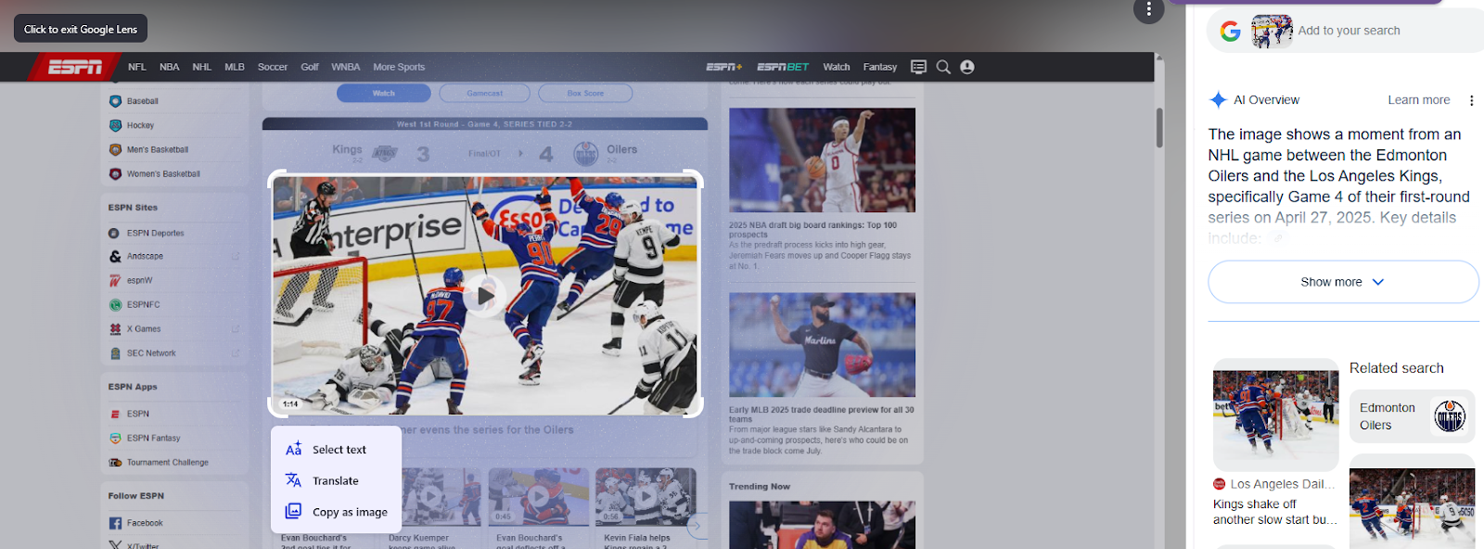This screenshot has width=1484, height=549.
Task: Open the Soccer menu
Action: (273, 67)
